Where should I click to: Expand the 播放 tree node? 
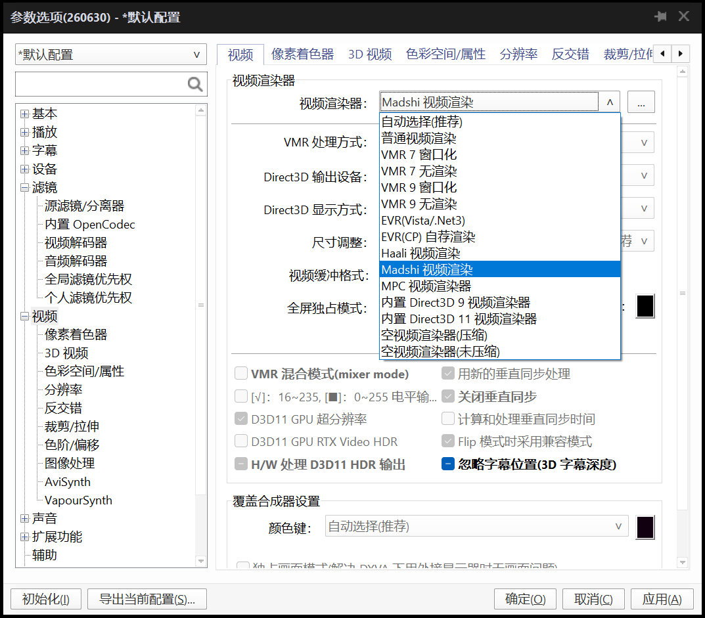[x=25, y=133]
